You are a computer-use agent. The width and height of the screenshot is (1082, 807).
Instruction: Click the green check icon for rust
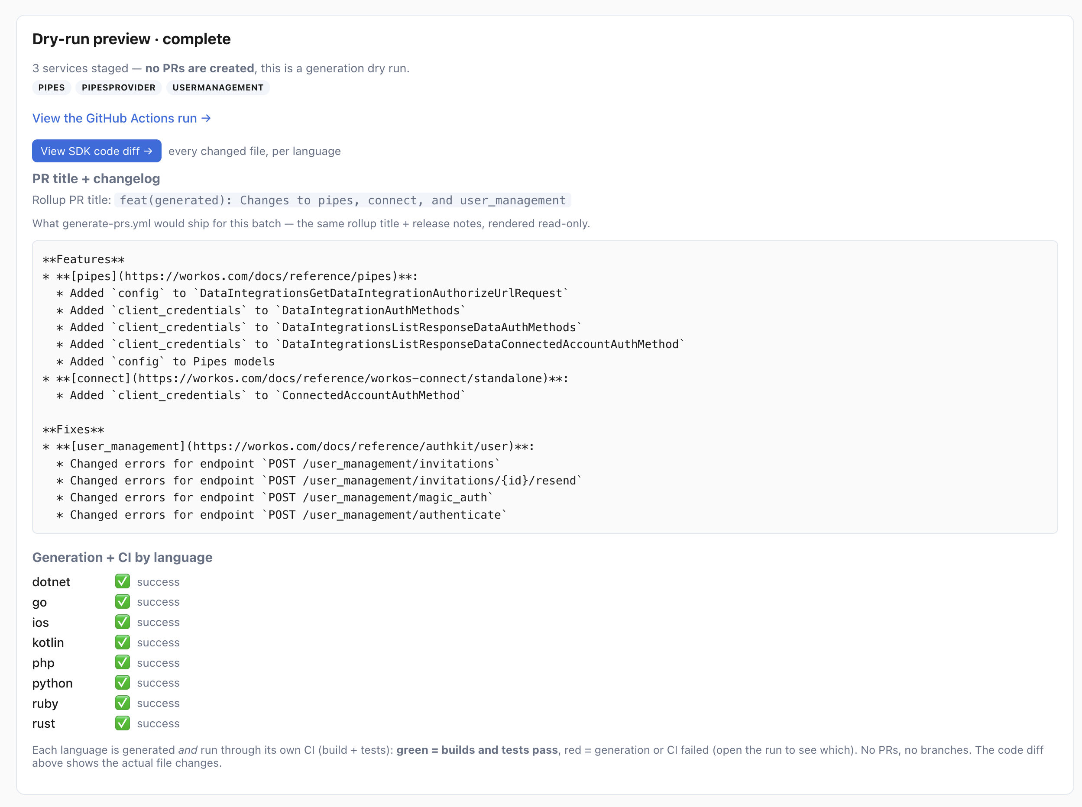click(123, 723)
